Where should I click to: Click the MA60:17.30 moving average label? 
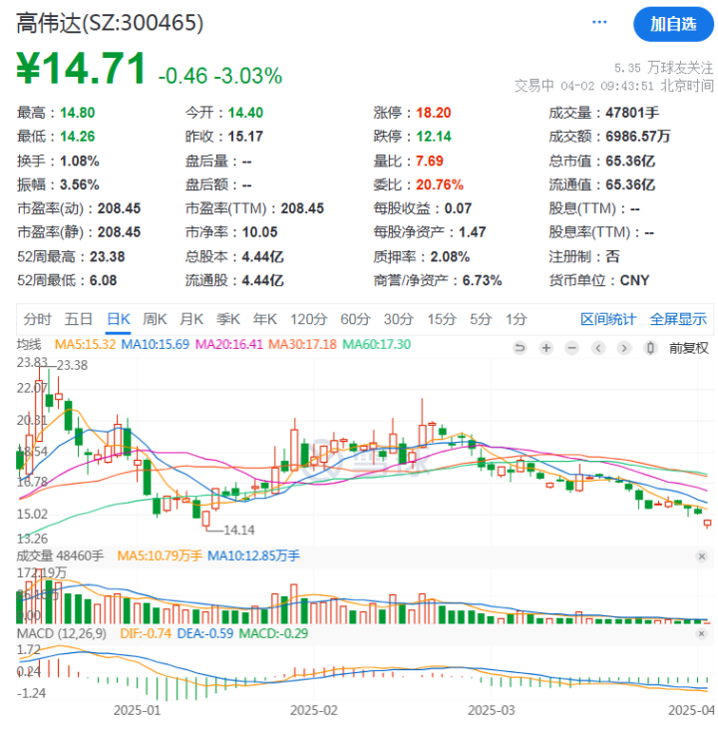click(376, 344)
